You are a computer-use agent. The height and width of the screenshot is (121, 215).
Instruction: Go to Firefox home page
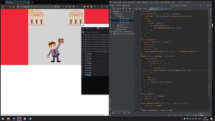click(14, 7)
